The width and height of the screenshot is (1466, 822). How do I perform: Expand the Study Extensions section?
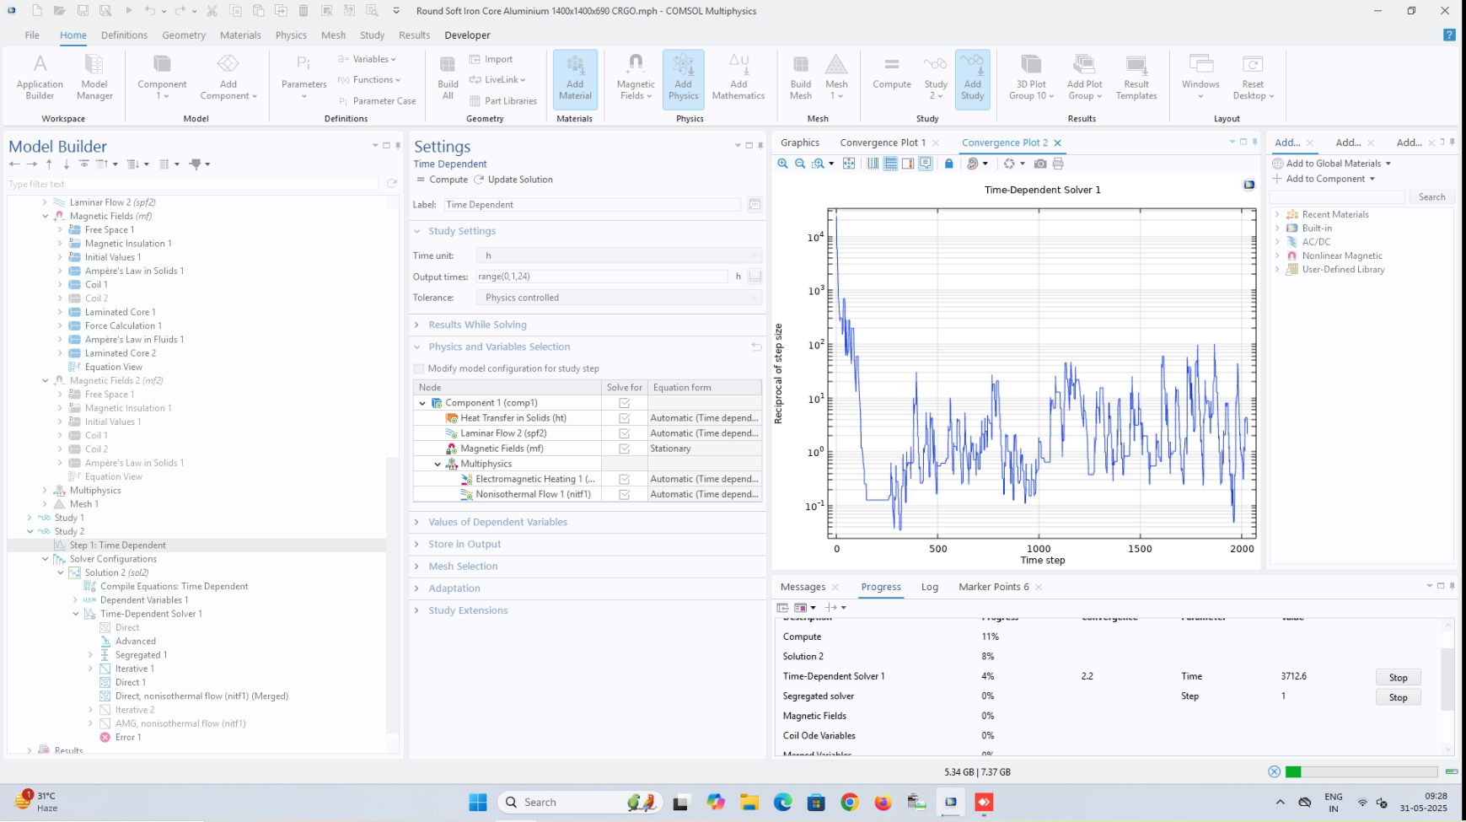tap(468, 610)
